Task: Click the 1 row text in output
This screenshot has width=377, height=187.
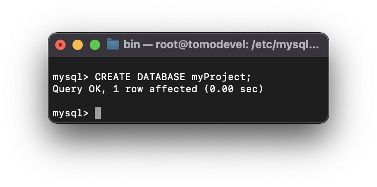Action: click(x=128, y=89)
